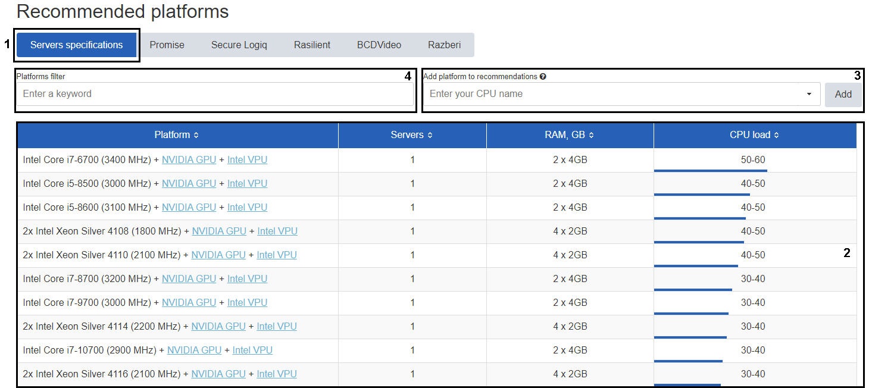Select the Servers specifications tab
This screenshot has width=869, height=388.
[x=77, y=45]
